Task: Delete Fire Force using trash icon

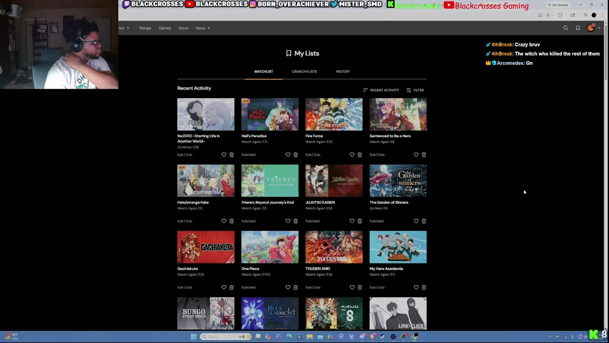Action: pos(360,155)
